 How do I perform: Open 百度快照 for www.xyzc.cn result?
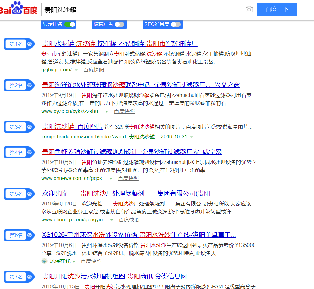(124, 111)
